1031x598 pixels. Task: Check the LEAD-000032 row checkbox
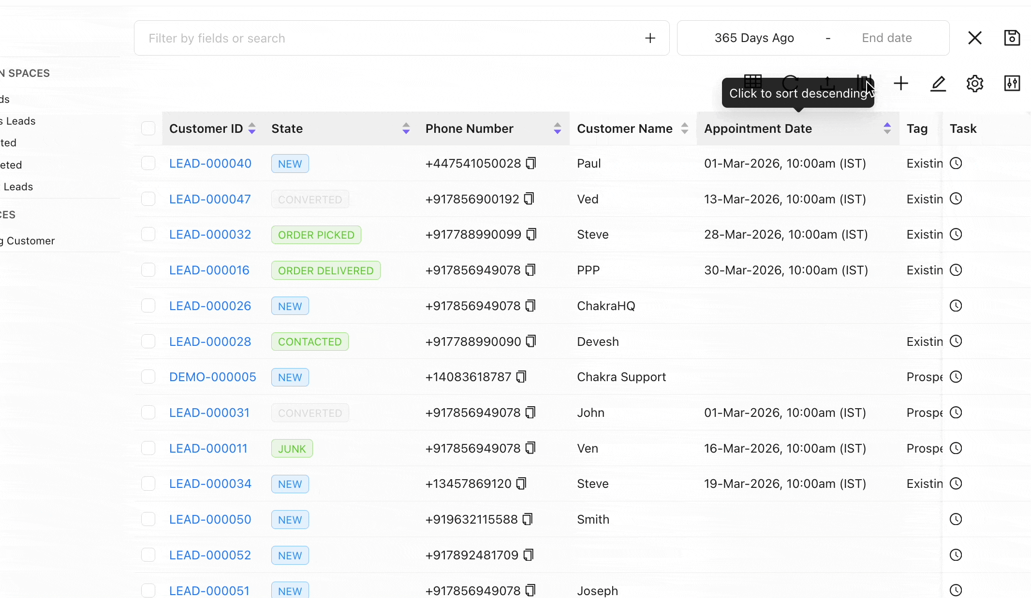pyautogui.click(x=148, y=234)
